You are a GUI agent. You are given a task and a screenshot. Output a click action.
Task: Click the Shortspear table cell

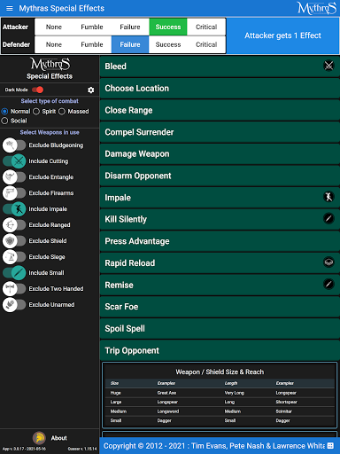point(287,402)
